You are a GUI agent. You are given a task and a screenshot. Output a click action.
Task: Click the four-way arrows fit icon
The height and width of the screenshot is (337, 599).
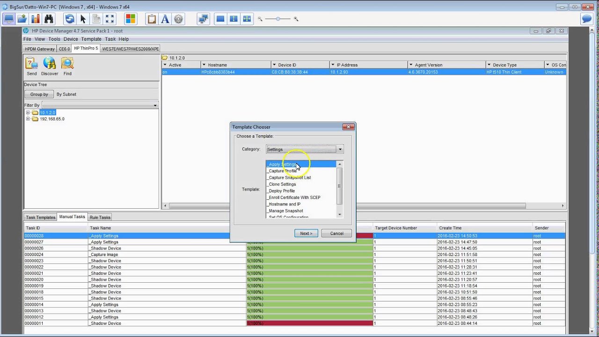[x=247, y=19]
